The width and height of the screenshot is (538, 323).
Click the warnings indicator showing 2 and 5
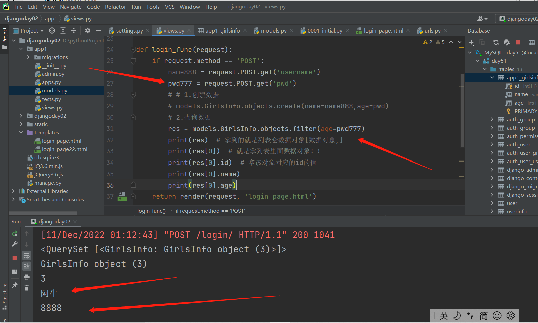pyautogui.click(x=434, y=42)
